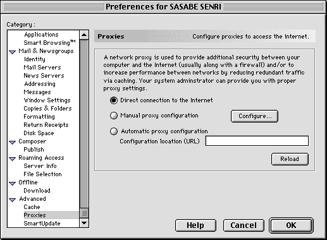The height and width of the screenshot is (240, 327).
Task: Select the Composer category
Action: coord(32,141)
